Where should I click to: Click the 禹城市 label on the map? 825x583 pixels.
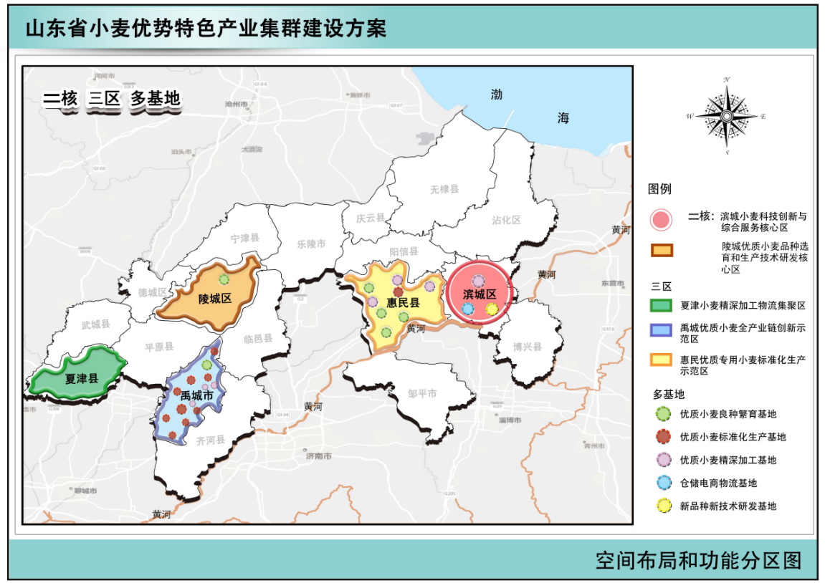pyautogui.click(x=196, y=395)
